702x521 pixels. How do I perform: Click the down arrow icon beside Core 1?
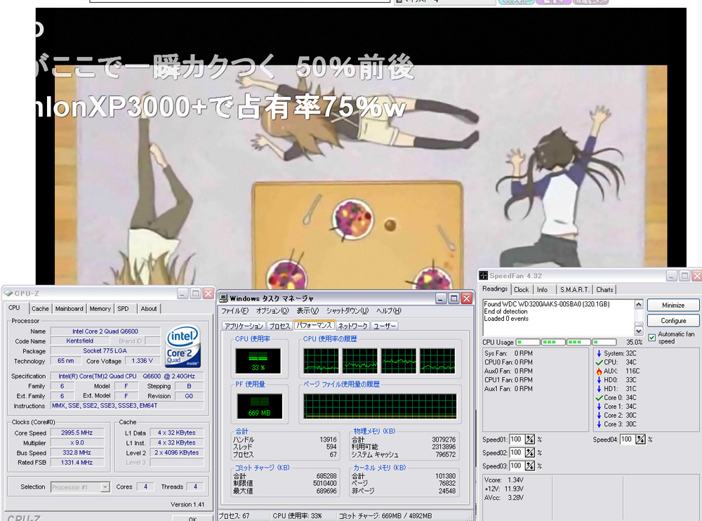599,407
